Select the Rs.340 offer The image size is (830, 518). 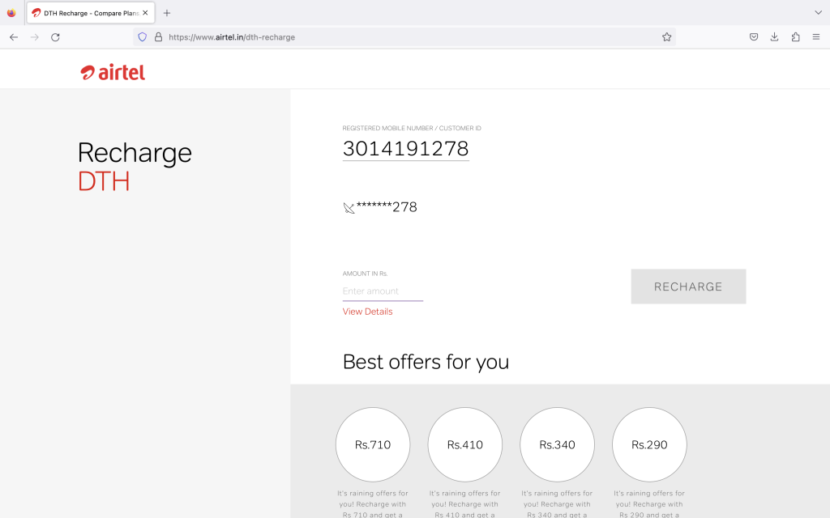(557, 444)
